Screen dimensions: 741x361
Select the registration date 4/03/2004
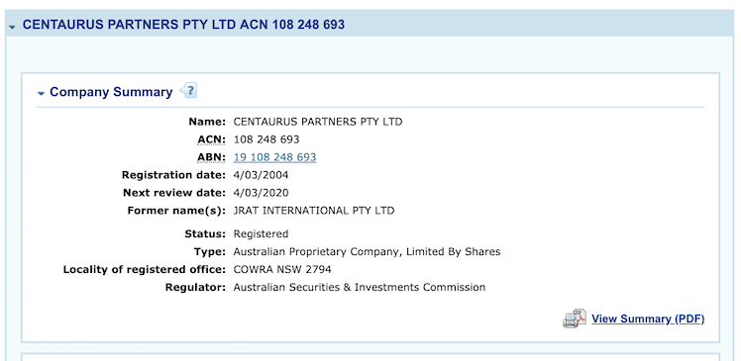(x=261, y=175)
